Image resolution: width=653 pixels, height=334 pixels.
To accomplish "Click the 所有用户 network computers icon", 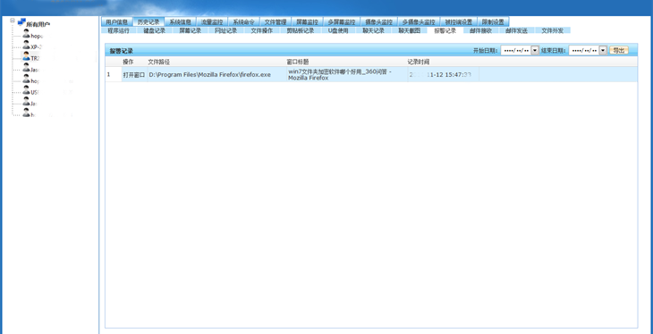I will point(21,22).
